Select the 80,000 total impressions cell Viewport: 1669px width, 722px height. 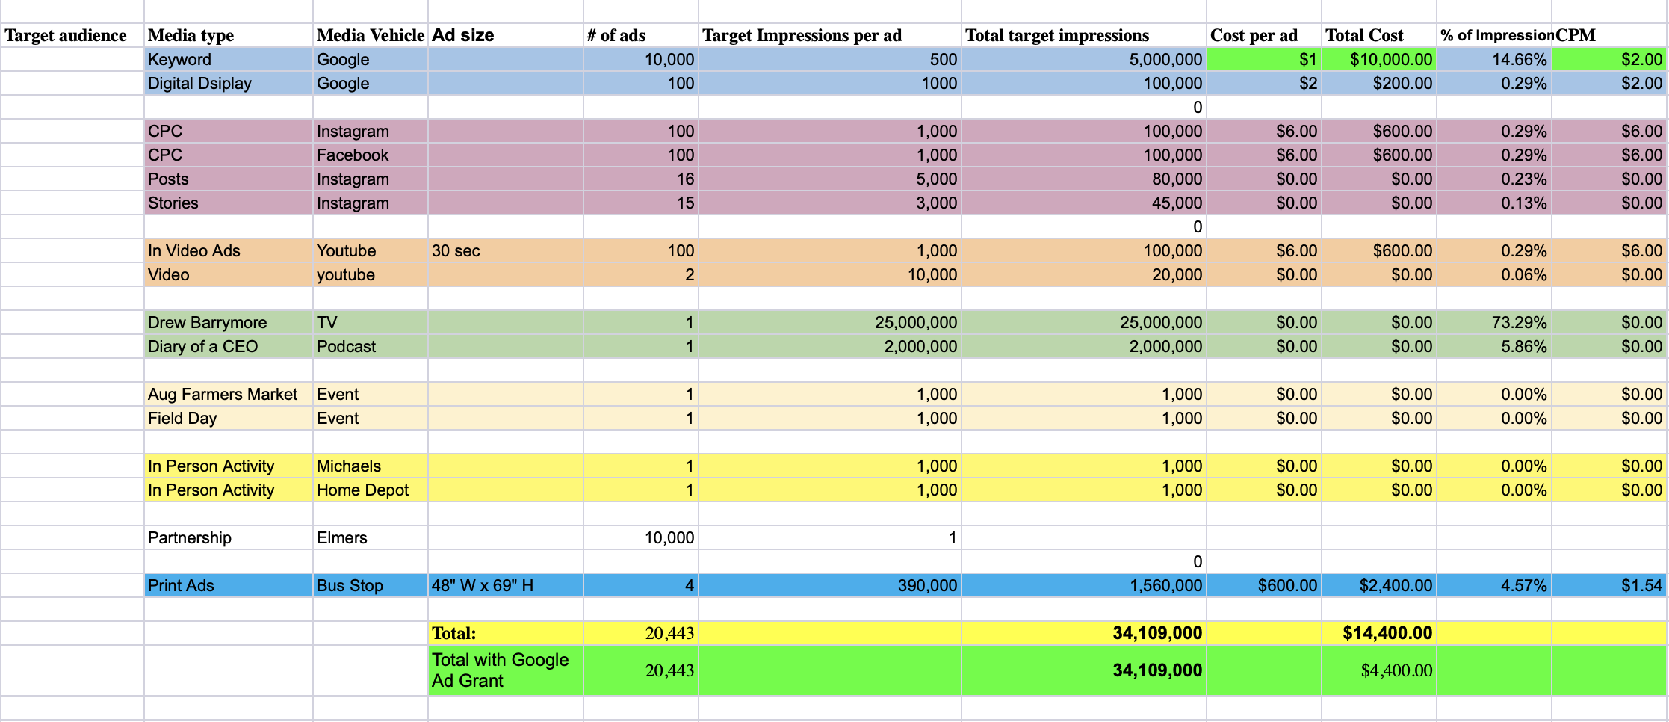pyautogui.click(x=1084, y=179)
